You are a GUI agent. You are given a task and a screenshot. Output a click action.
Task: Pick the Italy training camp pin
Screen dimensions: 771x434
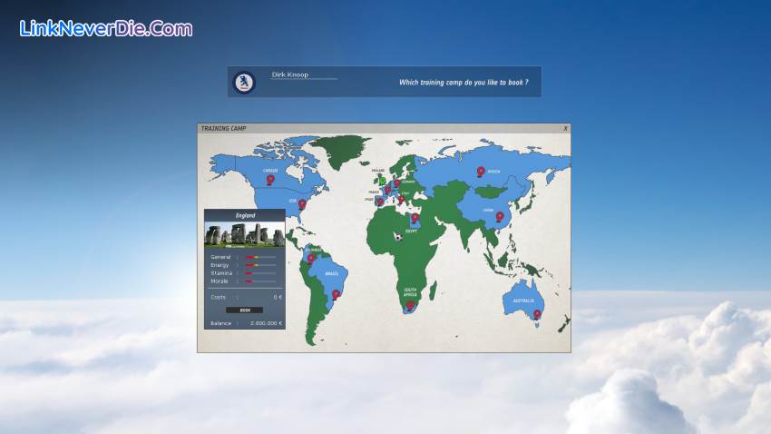point(400,199)
